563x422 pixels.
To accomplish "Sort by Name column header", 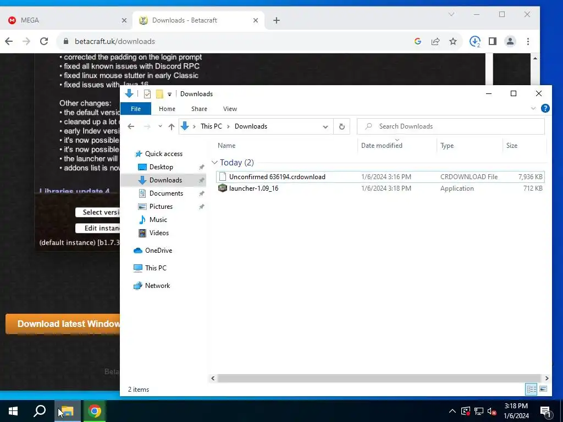I will (227, 145).
